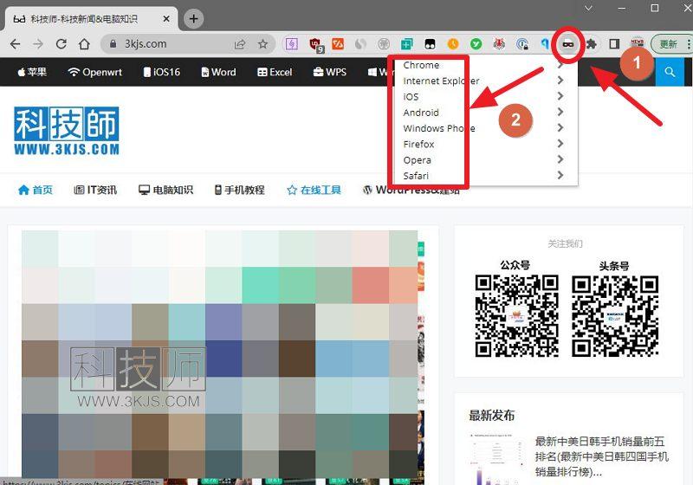Expand the Windows Phone submenu arrow
This screenshot has width=693, height=485.
(x=560, y=128)
